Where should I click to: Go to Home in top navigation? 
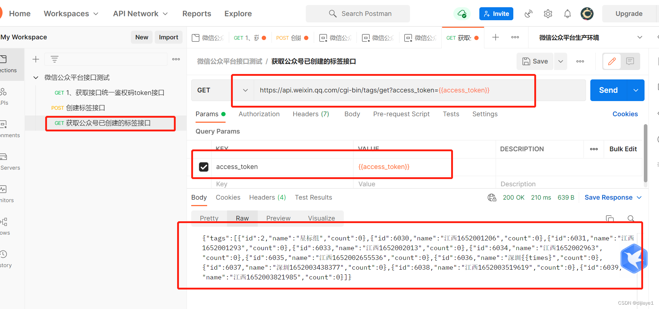20,14
